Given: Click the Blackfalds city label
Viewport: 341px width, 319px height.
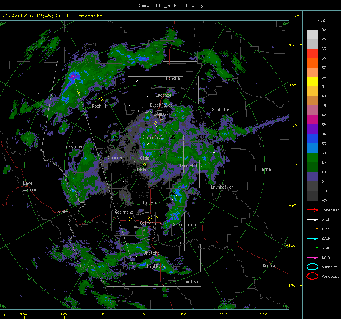Looking at the screenshot, I should (161, 105).
